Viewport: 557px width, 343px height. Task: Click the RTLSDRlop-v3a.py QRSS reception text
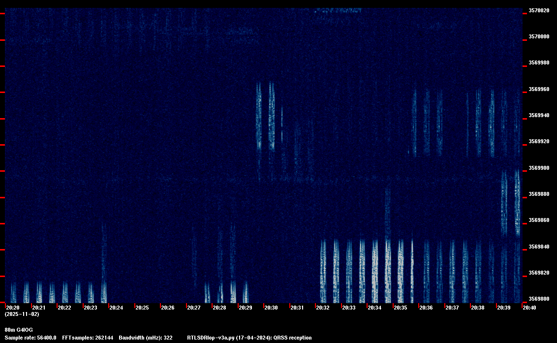(249, 338)
